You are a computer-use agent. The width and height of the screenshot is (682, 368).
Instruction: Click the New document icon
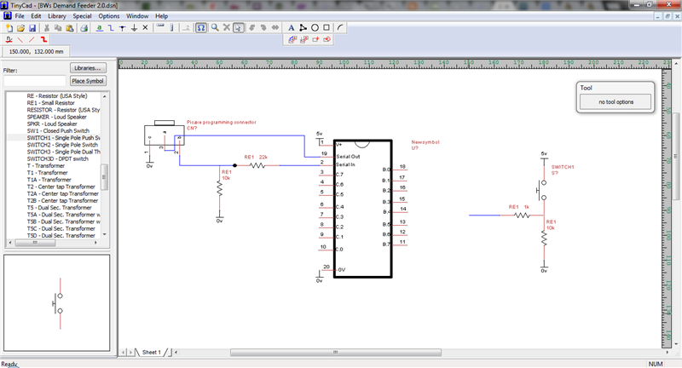coord(9,27)
